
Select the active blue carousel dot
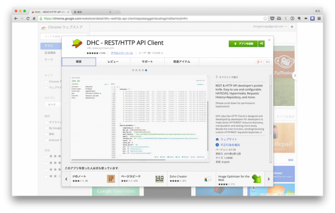[146, 70]
